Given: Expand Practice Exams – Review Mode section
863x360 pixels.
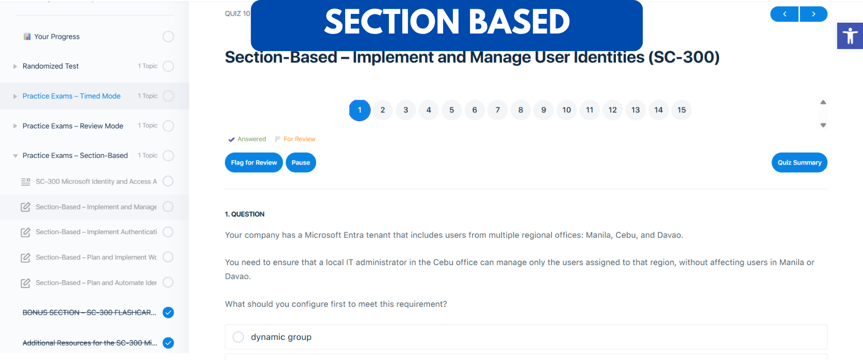Looking at the screenshot, I should coord(15,126).
